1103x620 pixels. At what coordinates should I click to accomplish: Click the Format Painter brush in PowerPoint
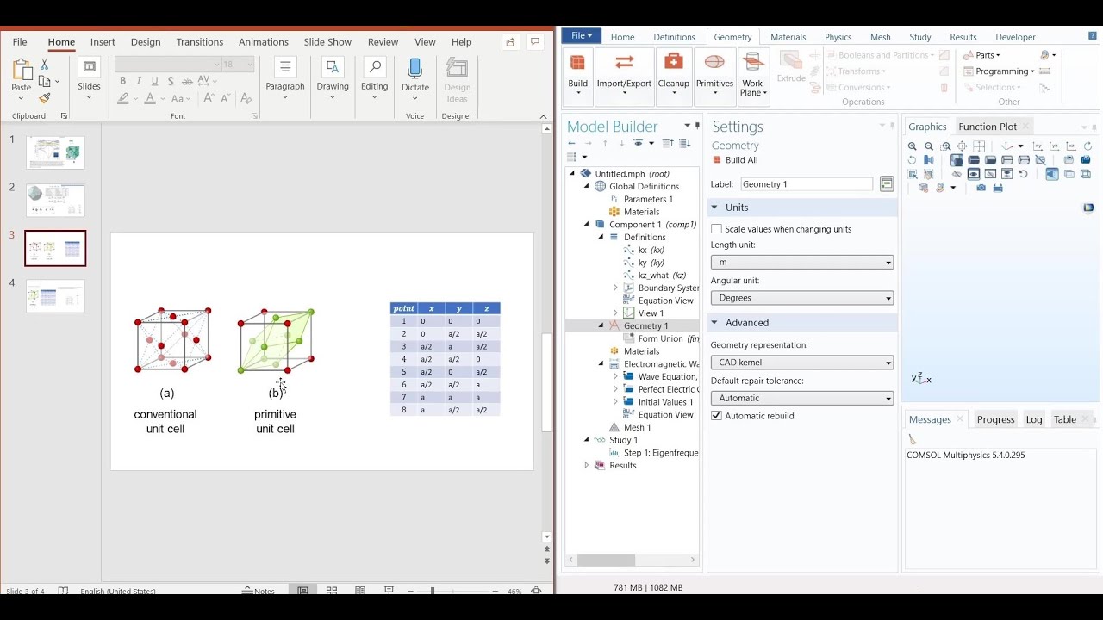coord(45,97)
